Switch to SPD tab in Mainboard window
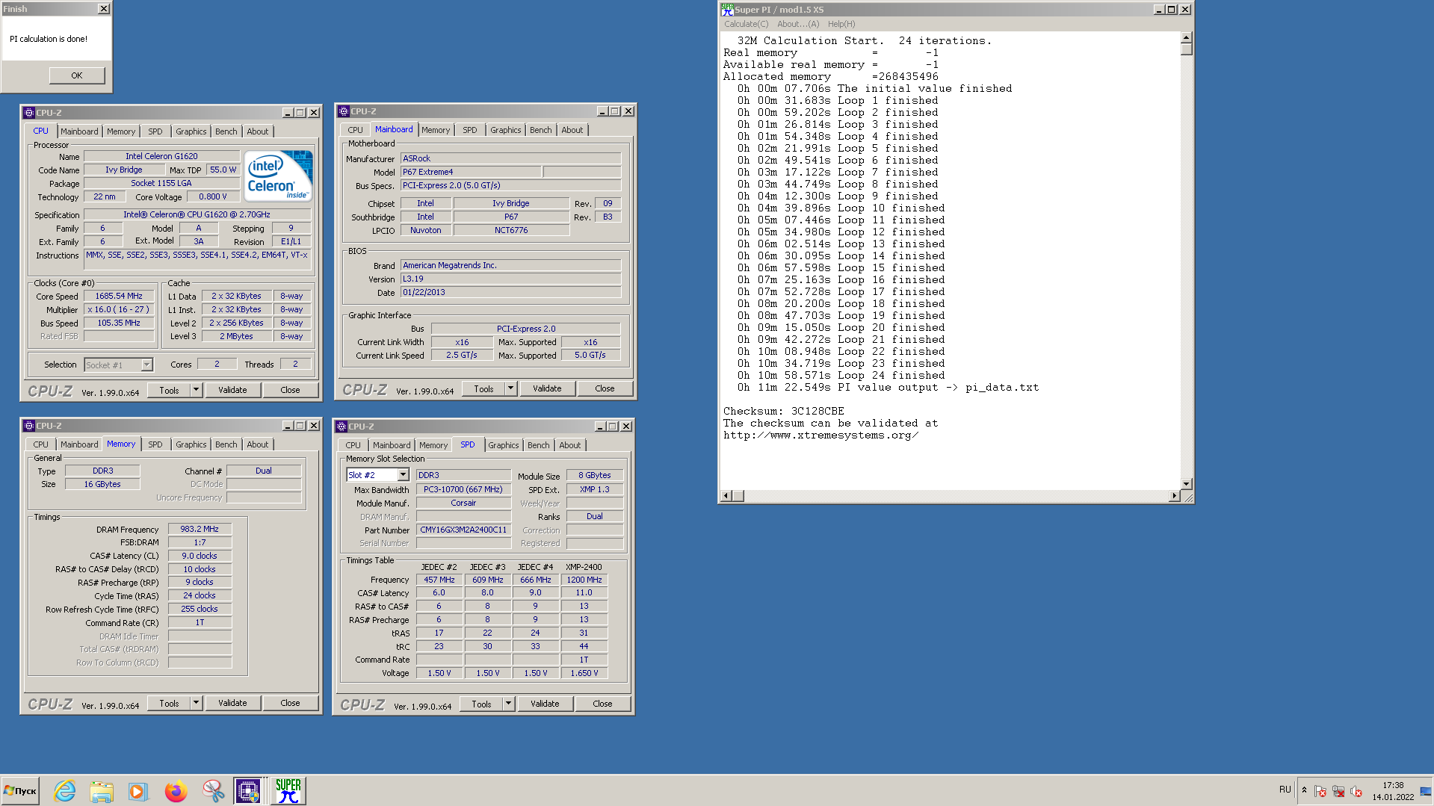 [x=469, y=130]
